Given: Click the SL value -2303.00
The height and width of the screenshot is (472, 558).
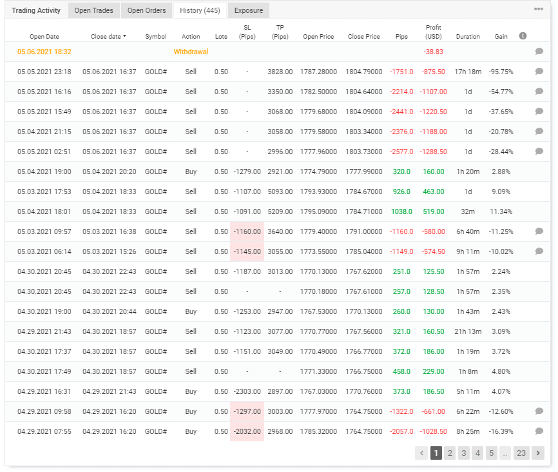Looking at the screenshot, I should [247, 391].
